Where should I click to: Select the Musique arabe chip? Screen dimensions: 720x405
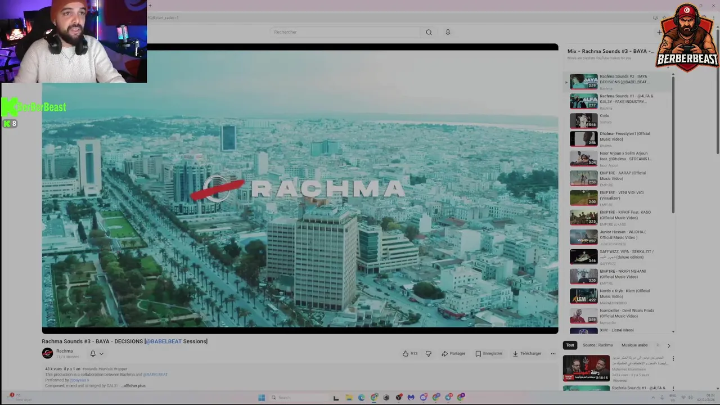tap(634, 345)
